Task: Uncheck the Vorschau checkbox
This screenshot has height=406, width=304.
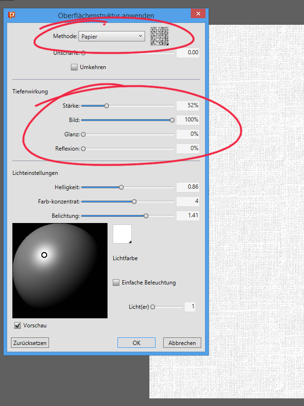Action: coord(18,325)
